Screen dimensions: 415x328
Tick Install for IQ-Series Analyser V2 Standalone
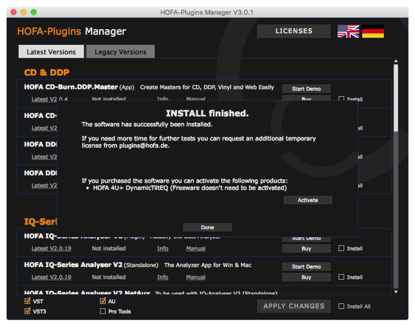point(341,277)
